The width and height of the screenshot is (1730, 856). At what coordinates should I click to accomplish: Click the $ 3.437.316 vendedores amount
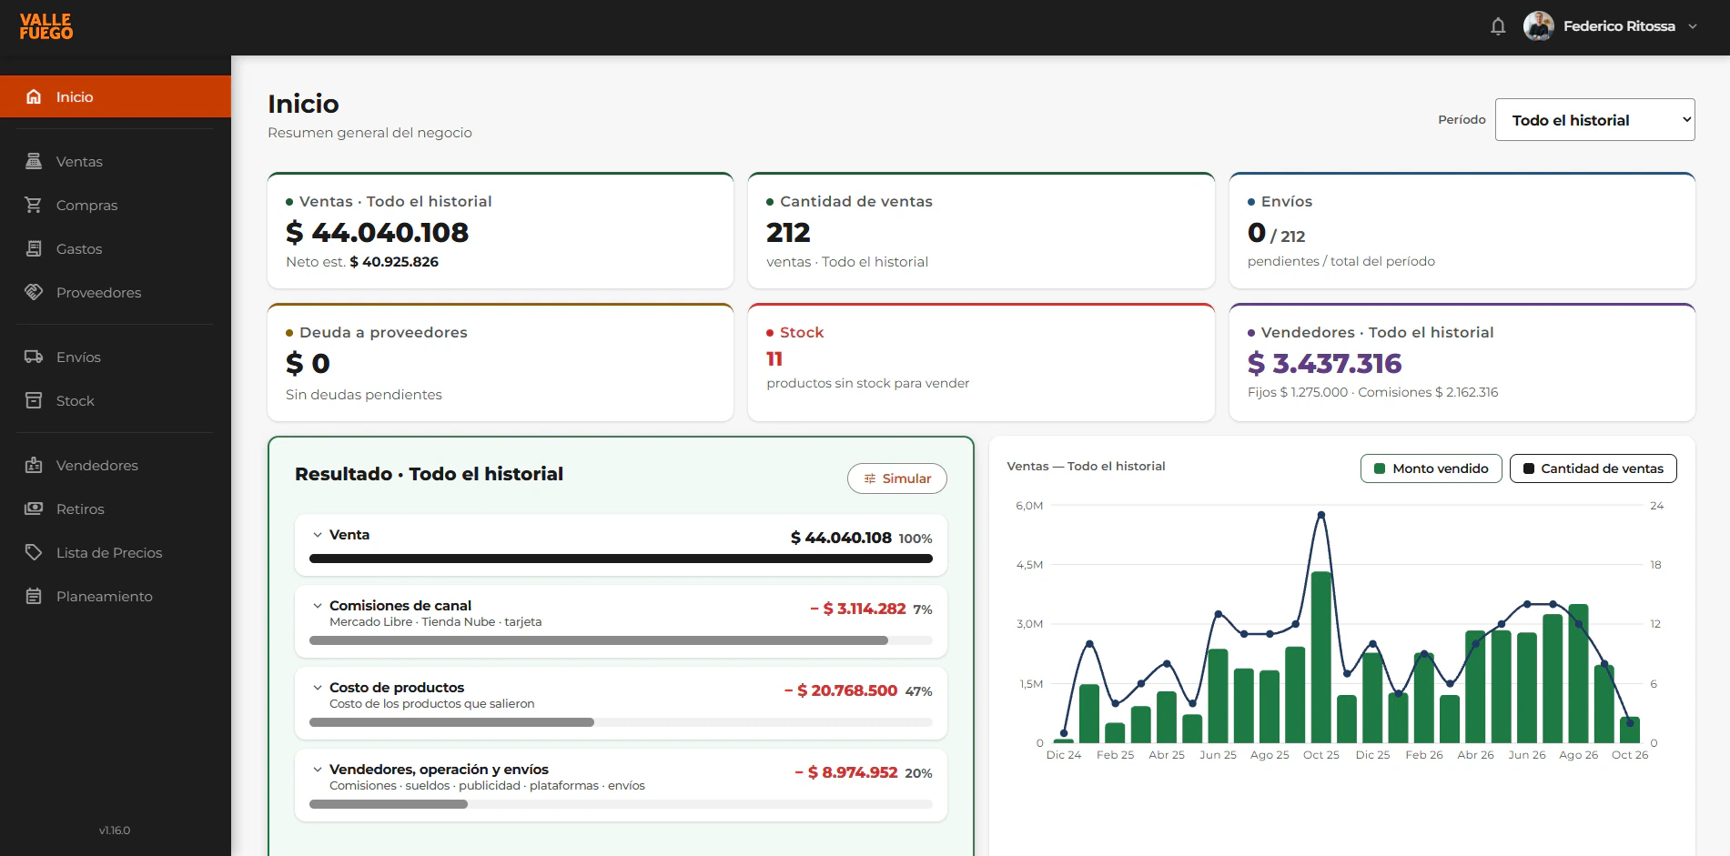point(1324,363)
